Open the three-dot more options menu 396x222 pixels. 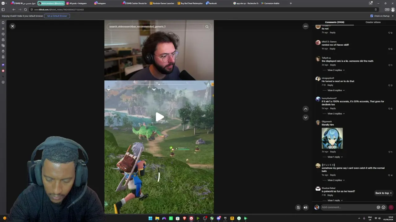(x=306, y=26)
